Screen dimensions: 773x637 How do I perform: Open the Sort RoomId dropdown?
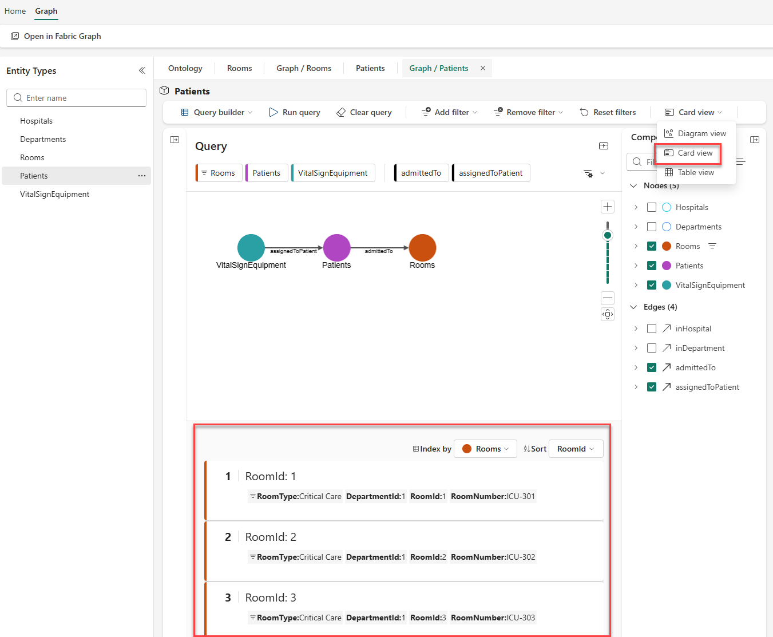click(x=576, y=449)
